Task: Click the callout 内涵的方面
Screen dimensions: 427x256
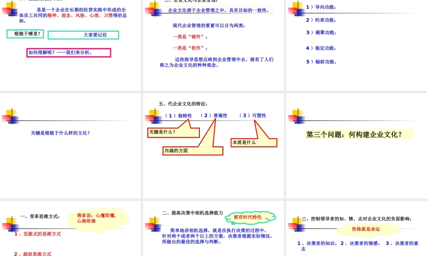Action: click(x=193, y=151)
